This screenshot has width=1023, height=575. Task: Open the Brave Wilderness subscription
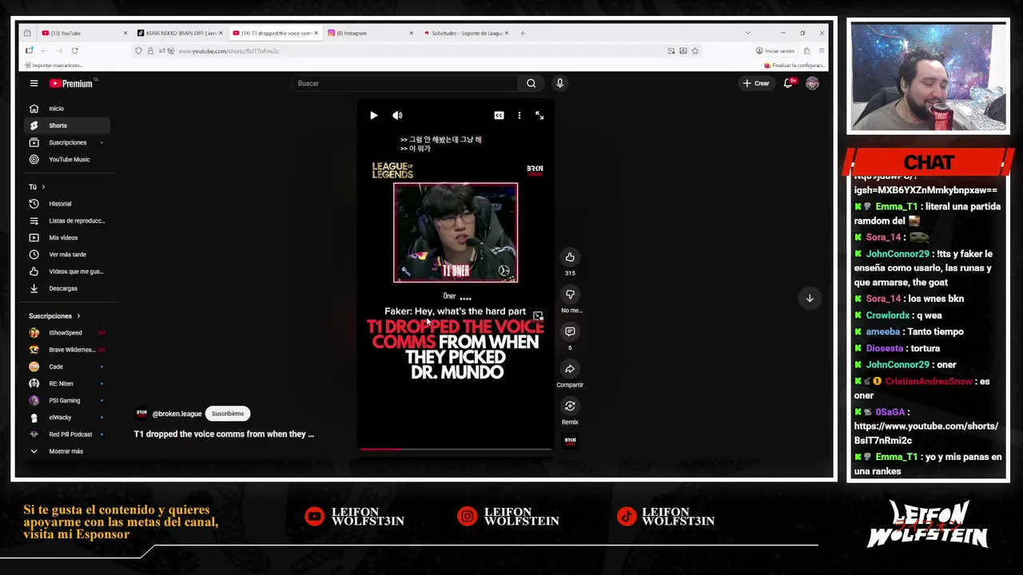(67, 350)
